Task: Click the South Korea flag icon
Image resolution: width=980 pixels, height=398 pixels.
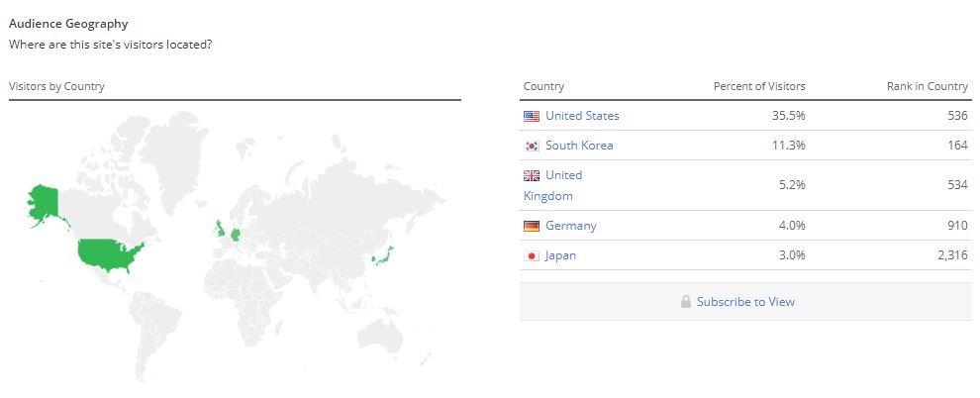Action: tap(532, 146)
